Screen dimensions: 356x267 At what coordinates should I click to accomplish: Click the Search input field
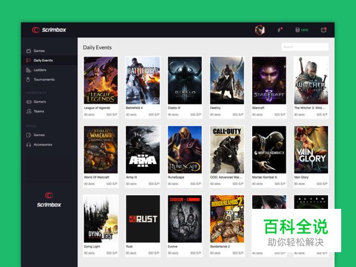(x=305, y=47)
